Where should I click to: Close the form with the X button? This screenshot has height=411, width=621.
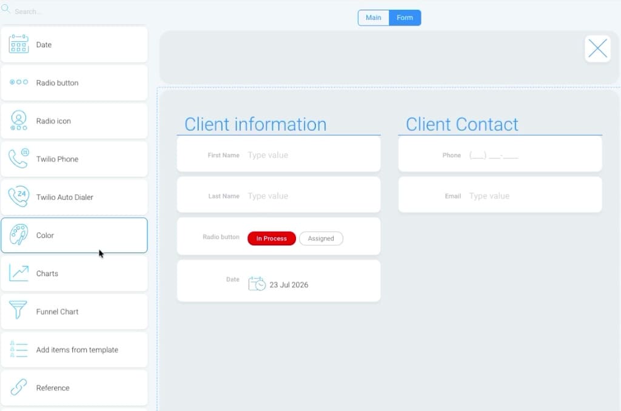(597, 48)
